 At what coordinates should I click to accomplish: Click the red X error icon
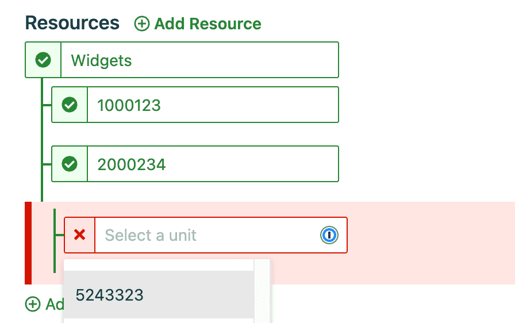click(x=80, y=234)
